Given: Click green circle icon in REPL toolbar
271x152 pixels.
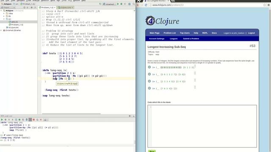Looking at the screenshot, I should pyautogui.click(x=19, y=119).
